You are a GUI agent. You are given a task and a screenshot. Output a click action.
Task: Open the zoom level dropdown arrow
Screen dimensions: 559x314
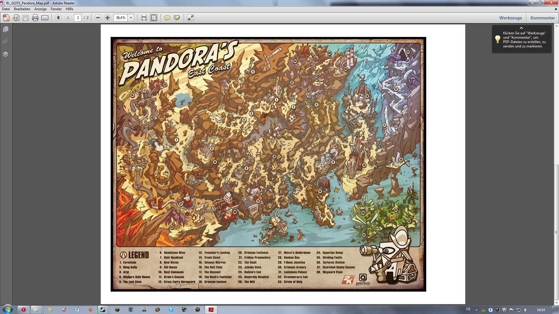[131, 18]
